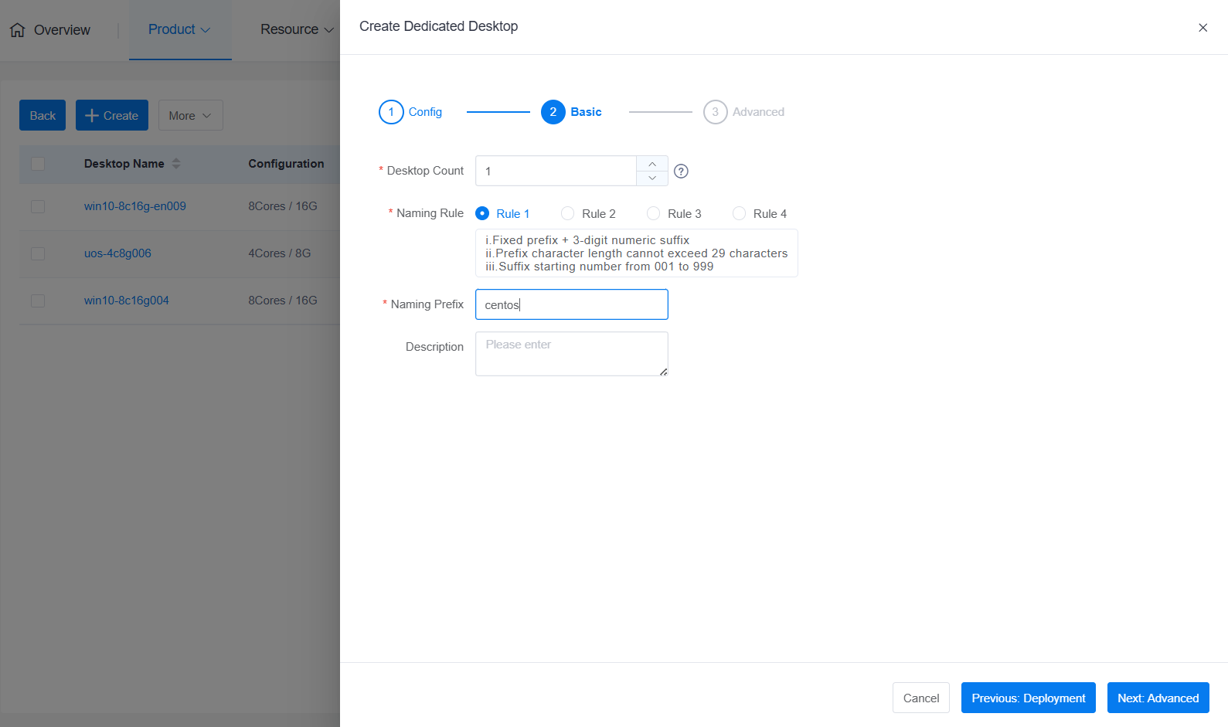1228x727 pixels.
Task: Expand the Resource menu
Action: click(x=297, y=29)
